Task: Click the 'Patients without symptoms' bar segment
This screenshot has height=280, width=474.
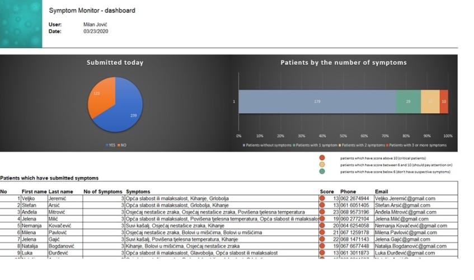Action: click(317, 101)
